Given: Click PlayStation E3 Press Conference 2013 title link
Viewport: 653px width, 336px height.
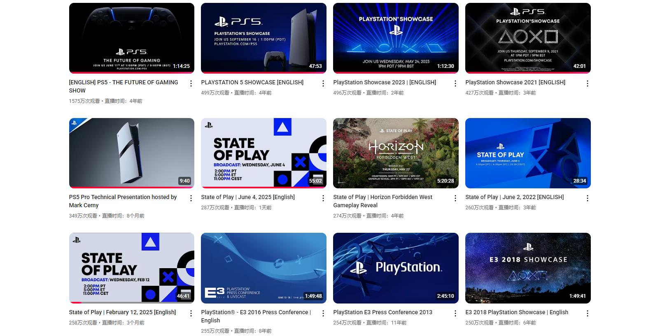Looking at the screenshot, I should 382,312.
